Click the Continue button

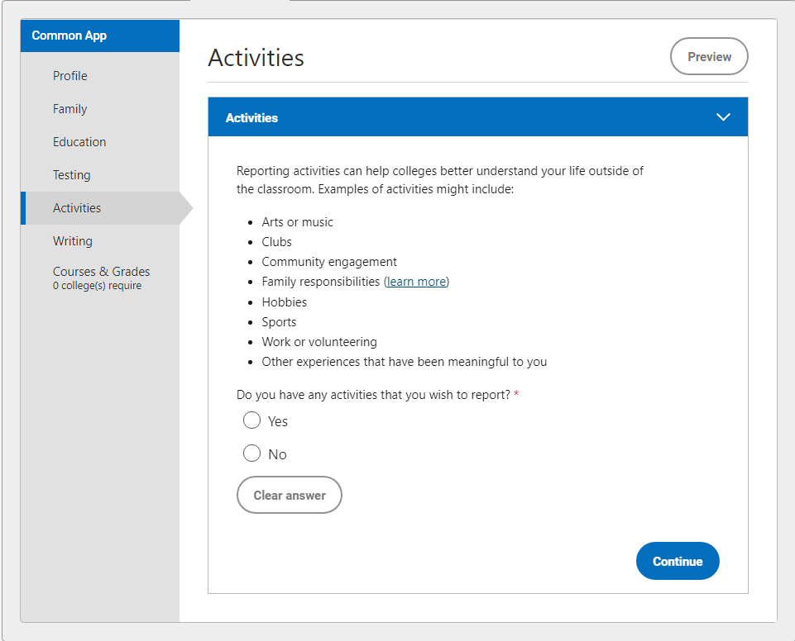pos(678,562)
